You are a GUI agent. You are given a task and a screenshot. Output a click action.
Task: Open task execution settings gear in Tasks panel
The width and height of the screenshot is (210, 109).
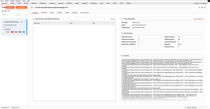(5, 11)
